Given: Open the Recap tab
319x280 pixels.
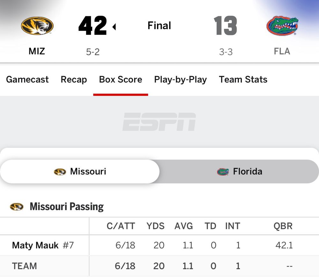Looking at the screenshot, I should pos(74,79).
